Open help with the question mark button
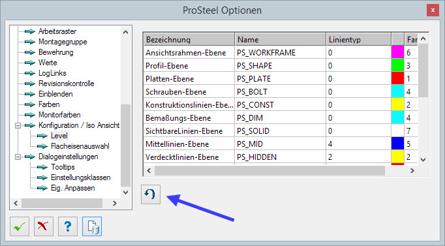The width and height of the screenshot is (445, 246). (x=68, y=226)
